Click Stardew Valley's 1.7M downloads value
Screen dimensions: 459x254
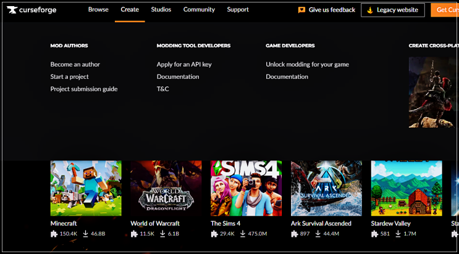pyautogui.click(x=410, y=234)
